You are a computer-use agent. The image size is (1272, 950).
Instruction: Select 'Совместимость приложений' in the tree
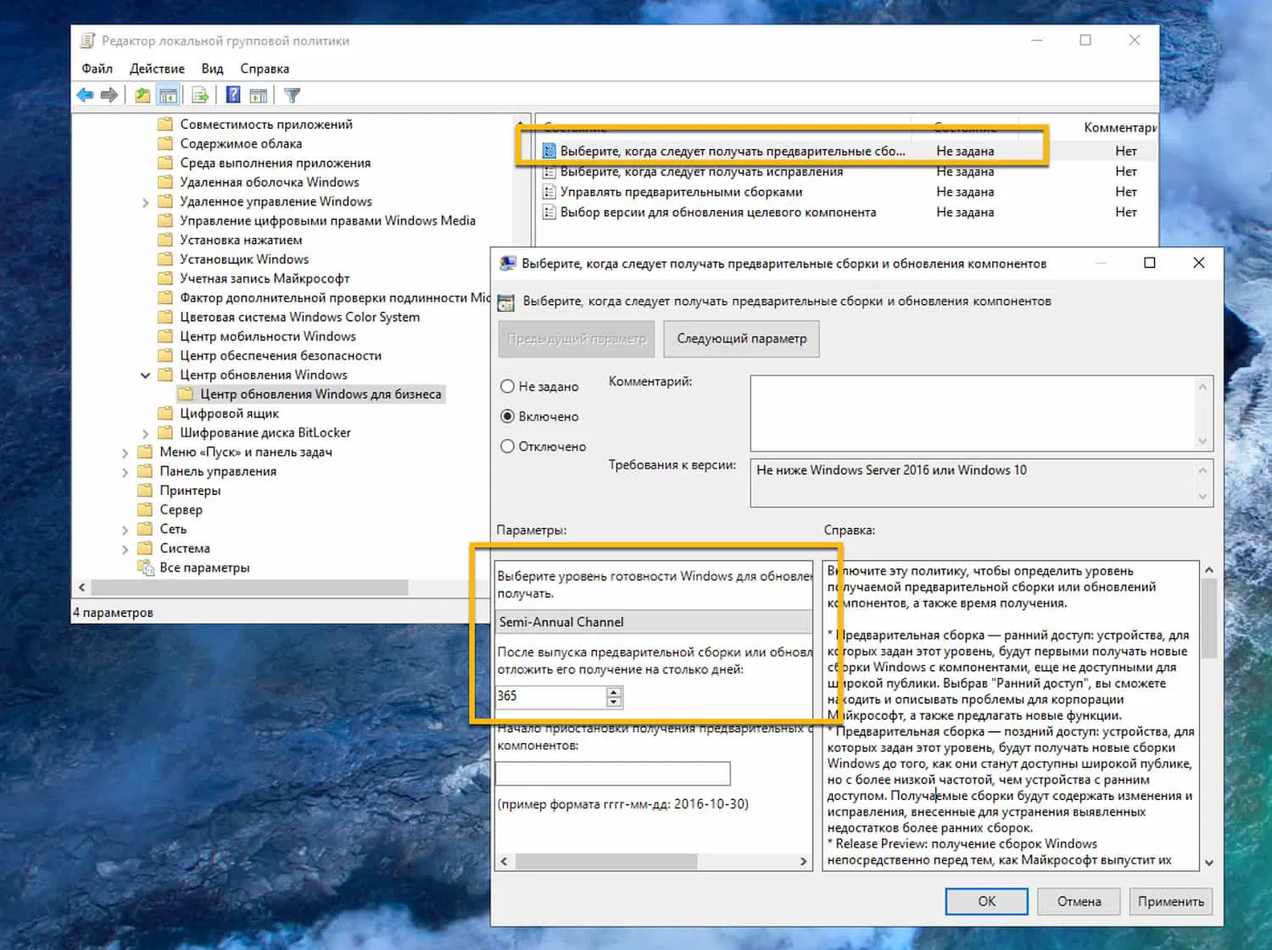(266, 125)
